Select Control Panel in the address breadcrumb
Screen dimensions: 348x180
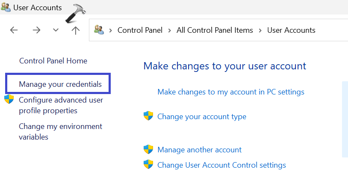pos(140,30)
